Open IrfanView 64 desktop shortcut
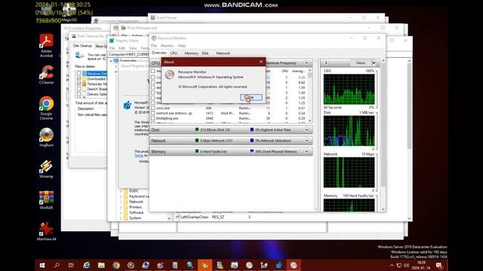This screenshot has height=271, width=483. tap(46, 231)
